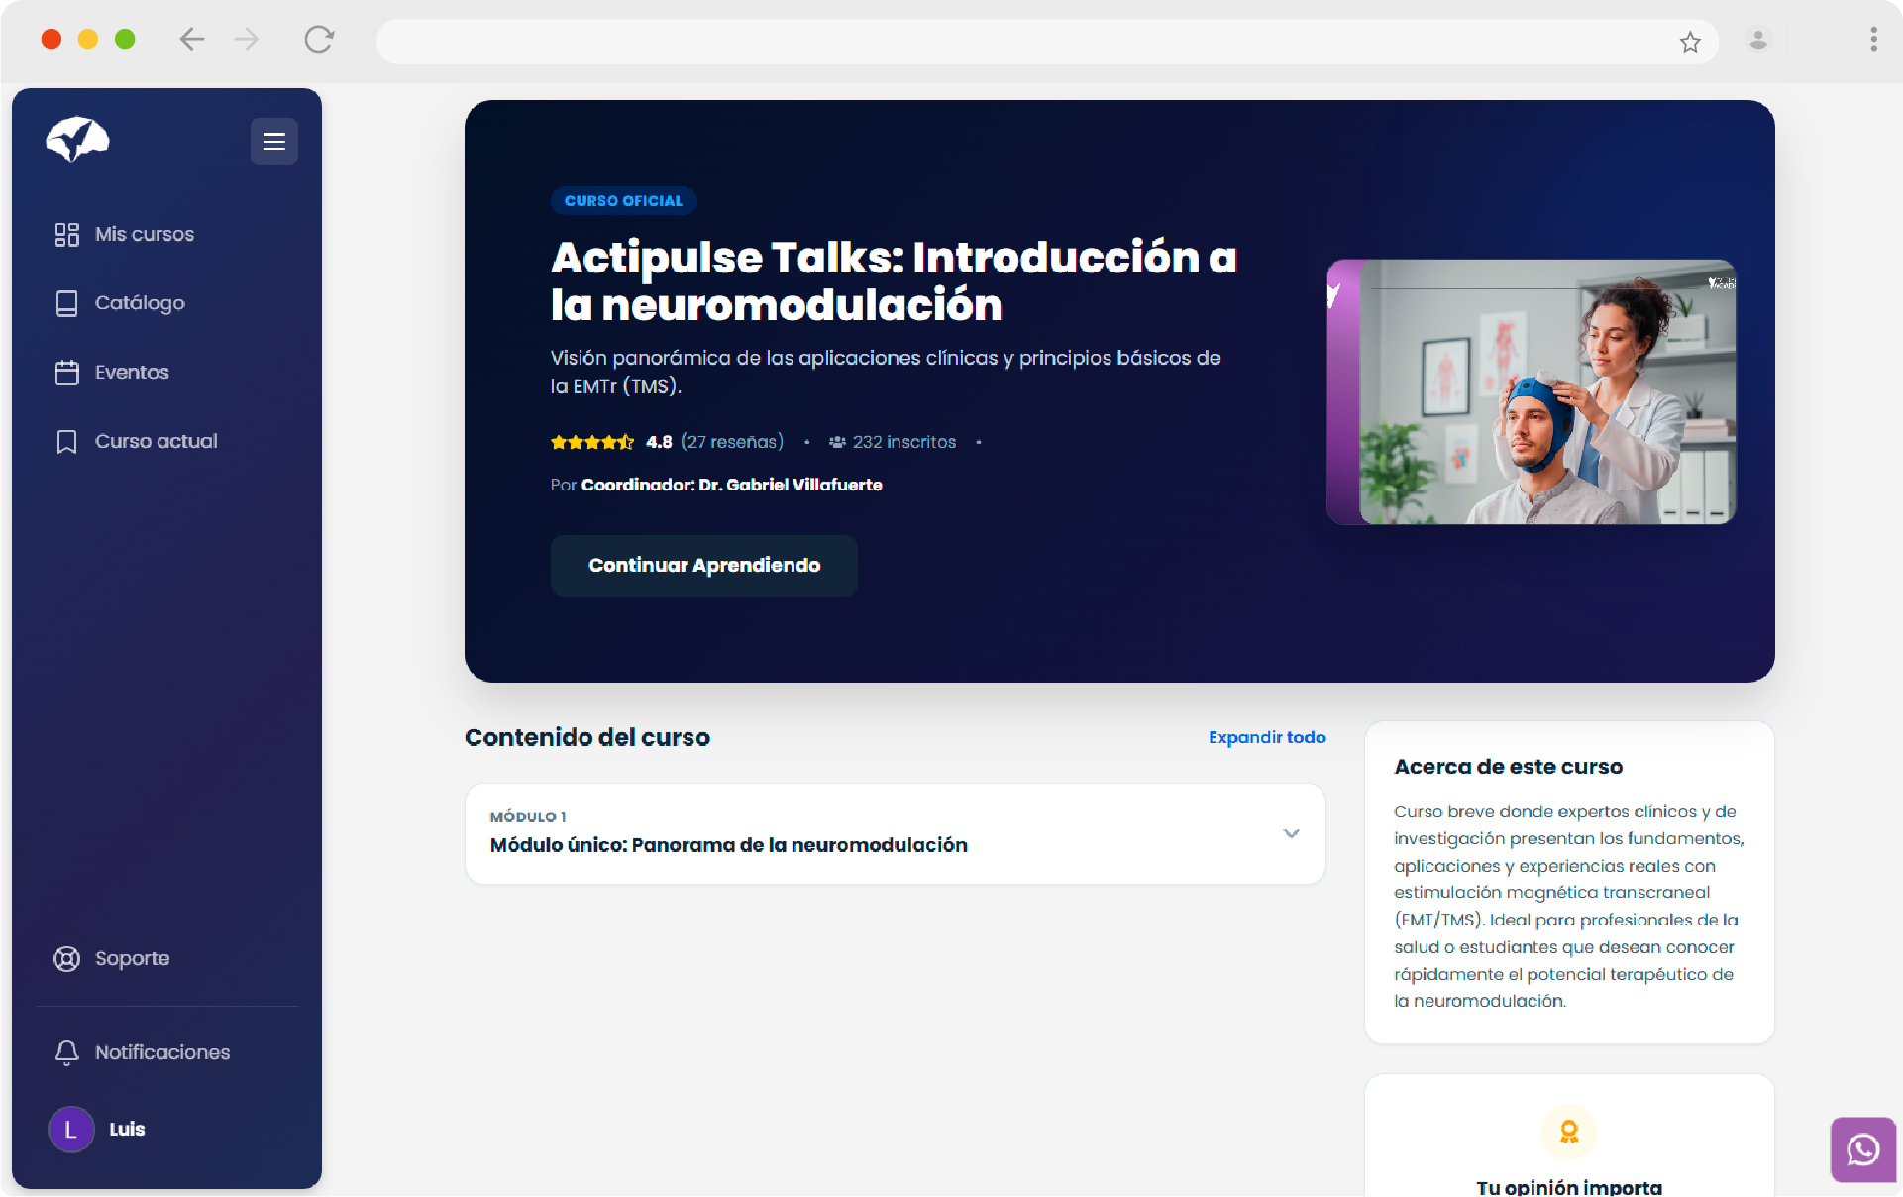
Task: Click the course preview thumbnail
Action: tap(1531, 392)
